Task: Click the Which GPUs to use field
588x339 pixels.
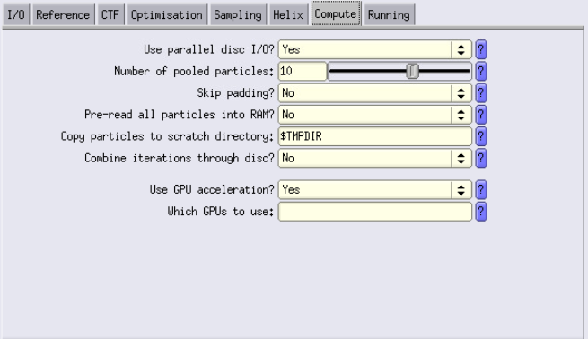Action: (374, 212)
